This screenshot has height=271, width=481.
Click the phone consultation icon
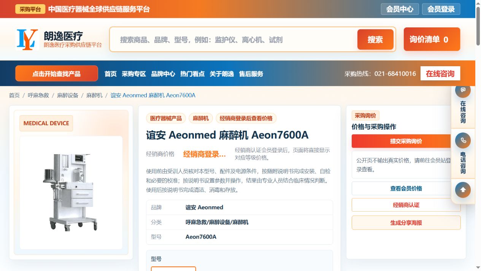point(463,140)
